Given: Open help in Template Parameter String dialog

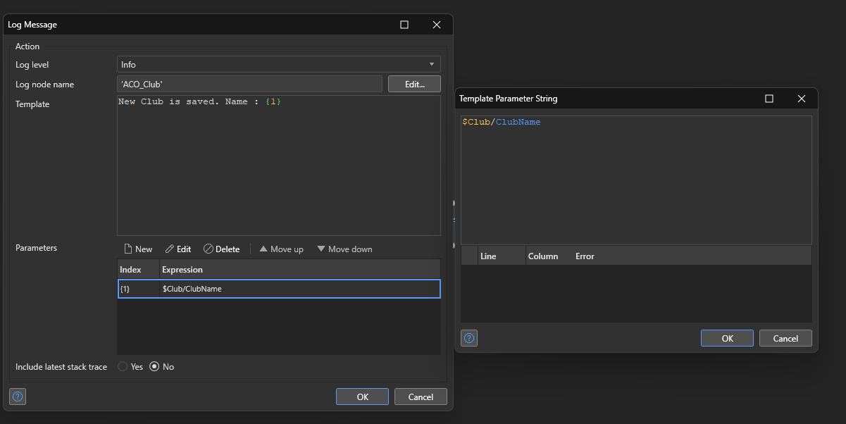Looking at the screenshot, I should [469, 338].
